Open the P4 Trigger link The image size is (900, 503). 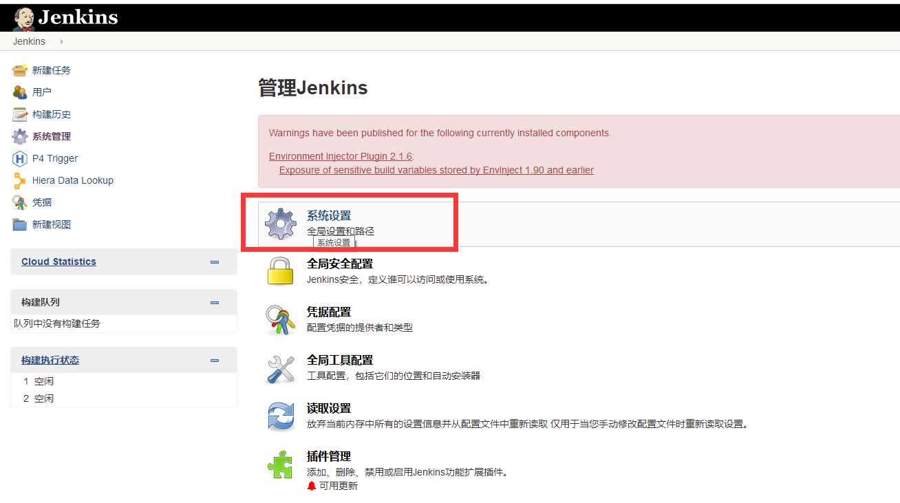(x=55, y=158)
